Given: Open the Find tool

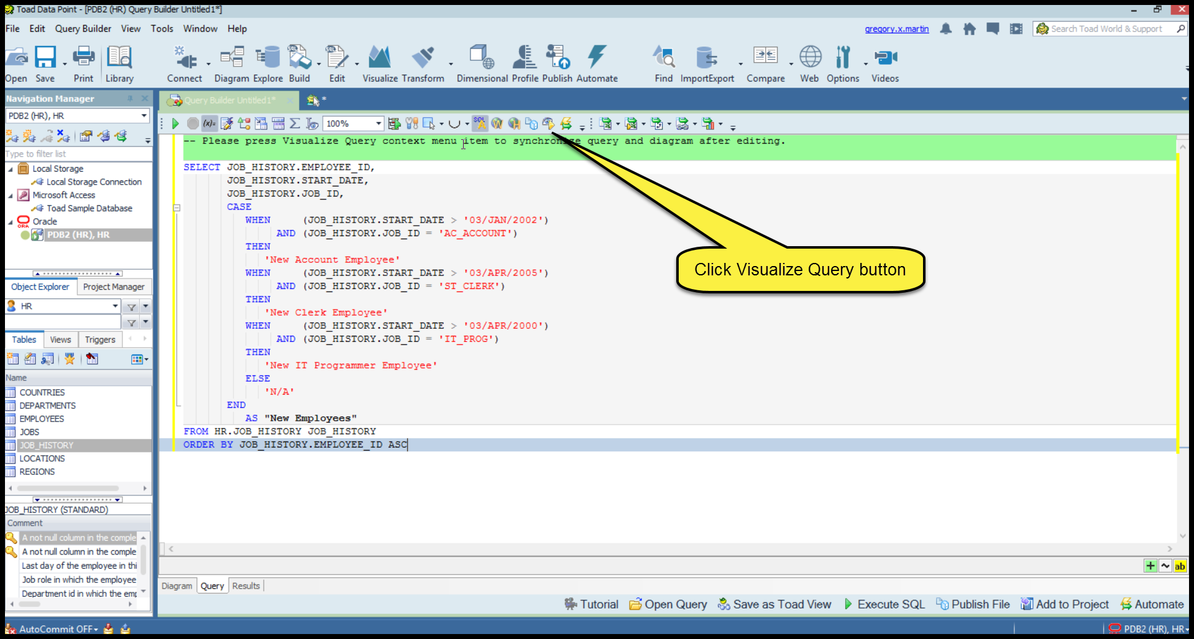Looking at the screenshot, I should tap(663, 64).
